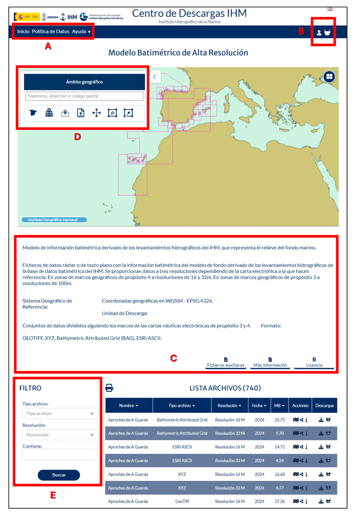
Task: Sort the list by Nombre column
Action: 129,406
